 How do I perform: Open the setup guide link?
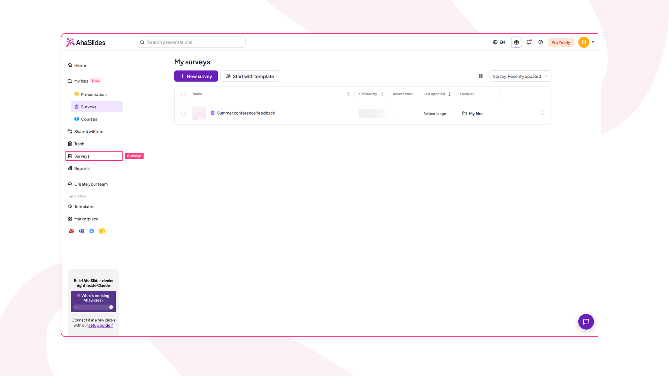click(x=101, y=326)
